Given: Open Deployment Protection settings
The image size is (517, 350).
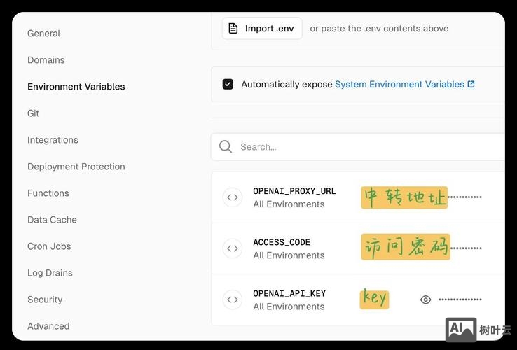Looking at the screenshot, I should 76,167.
